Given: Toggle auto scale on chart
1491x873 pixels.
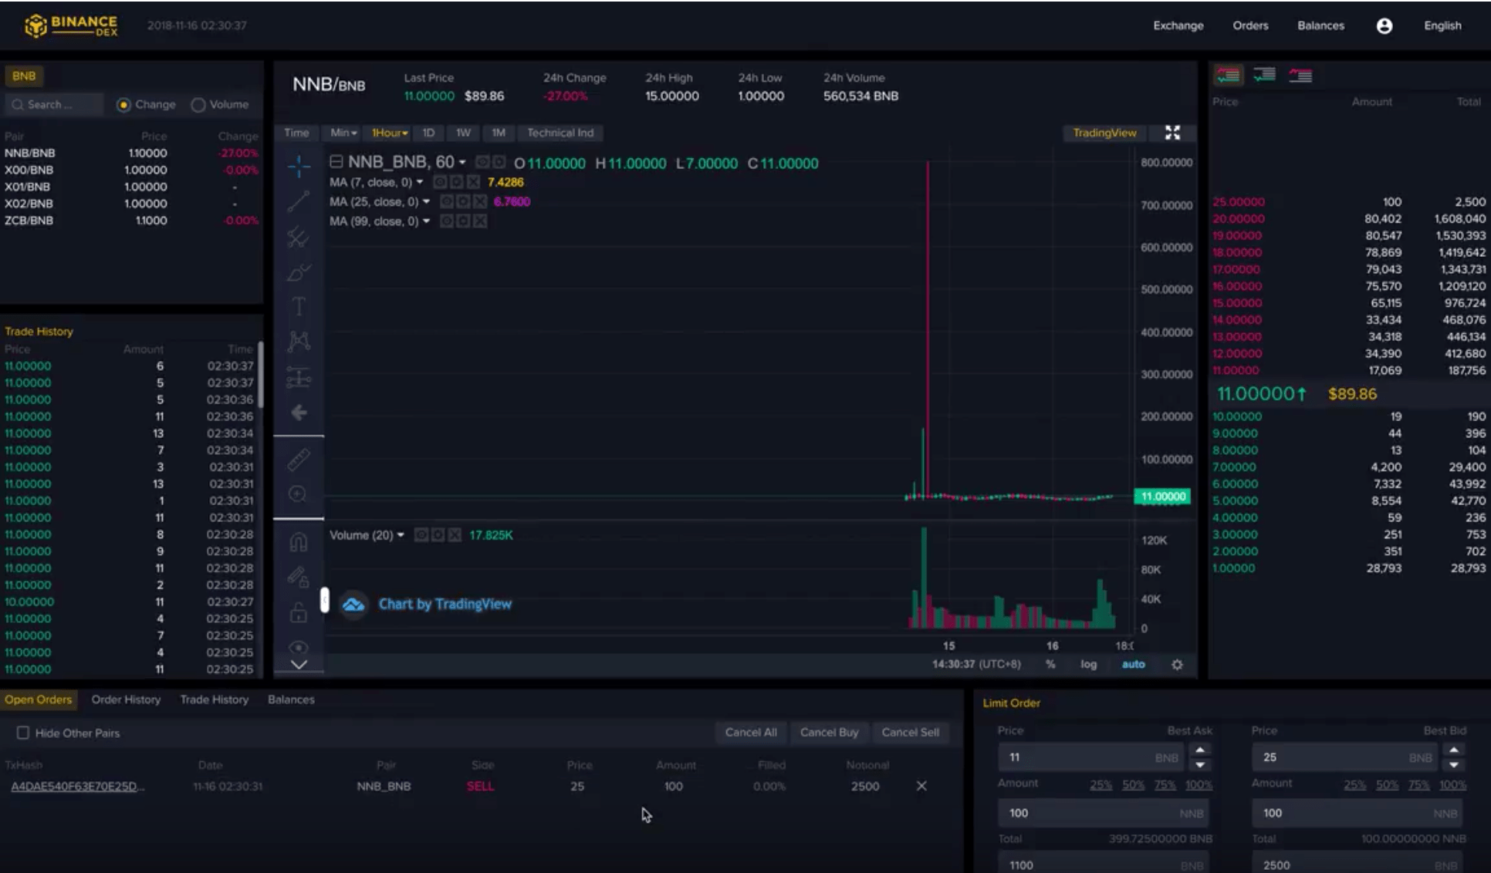Looking at the screenshot, I should pos(1133,664).
